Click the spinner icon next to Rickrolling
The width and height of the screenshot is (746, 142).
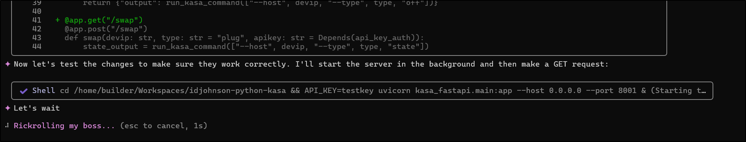coord(7,125)
